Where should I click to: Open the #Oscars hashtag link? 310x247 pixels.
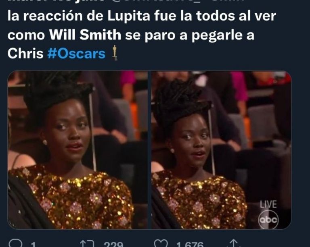[76, 54]
